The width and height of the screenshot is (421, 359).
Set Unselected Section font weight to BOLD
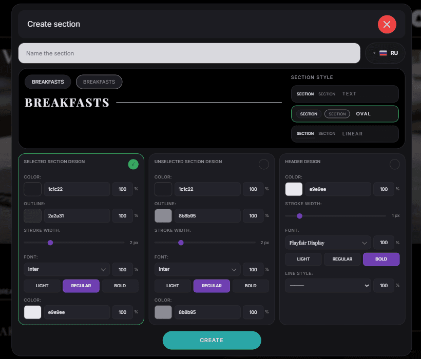coord(251,286)
